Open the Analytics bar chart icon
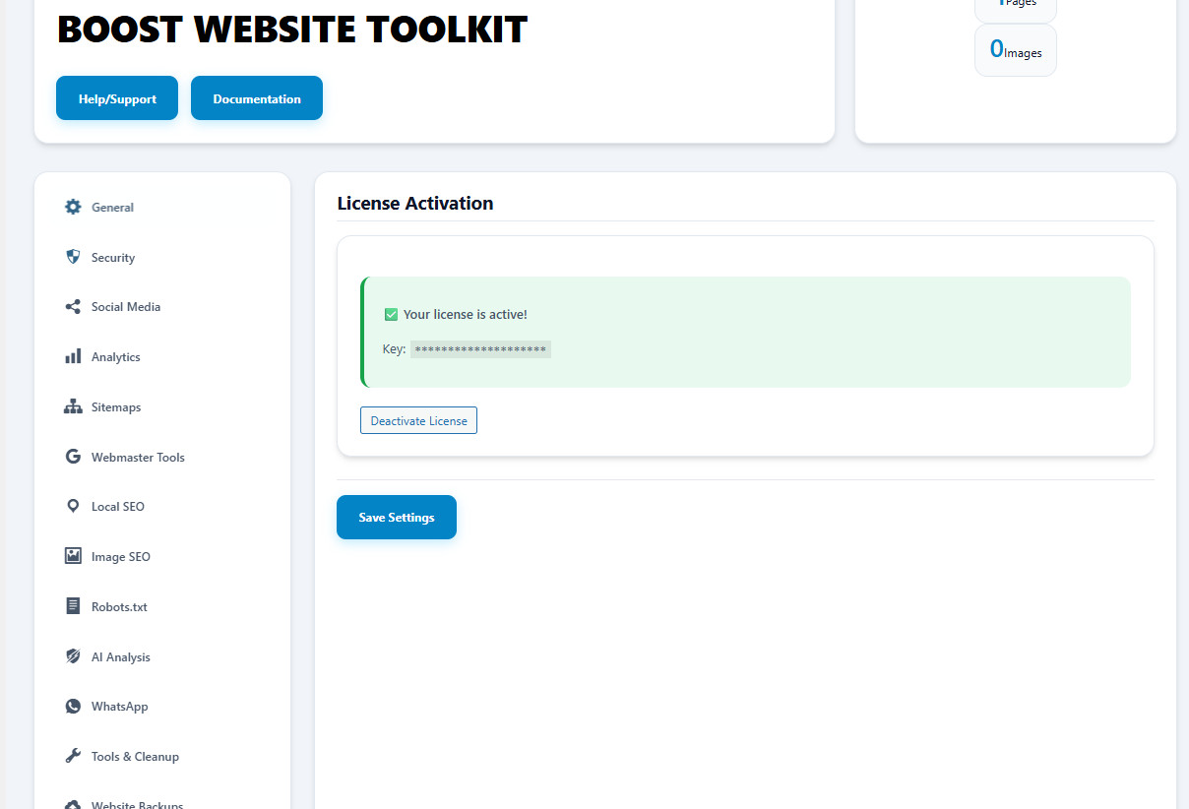This screenshot has width=1189, height=809. [73, 356]
